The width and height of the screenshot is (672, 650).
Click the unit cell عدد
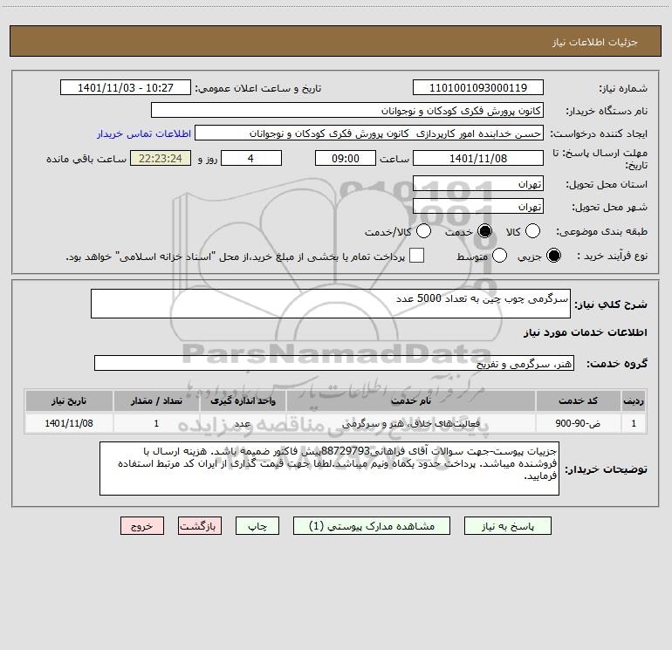coord(243,423)
